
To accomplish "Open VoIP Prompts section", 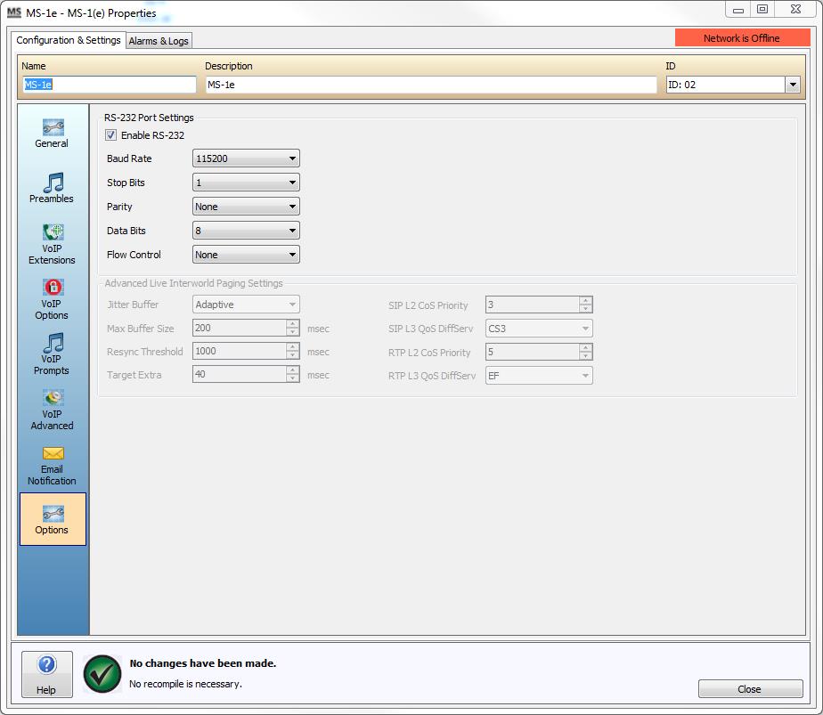I will point(52,354).
